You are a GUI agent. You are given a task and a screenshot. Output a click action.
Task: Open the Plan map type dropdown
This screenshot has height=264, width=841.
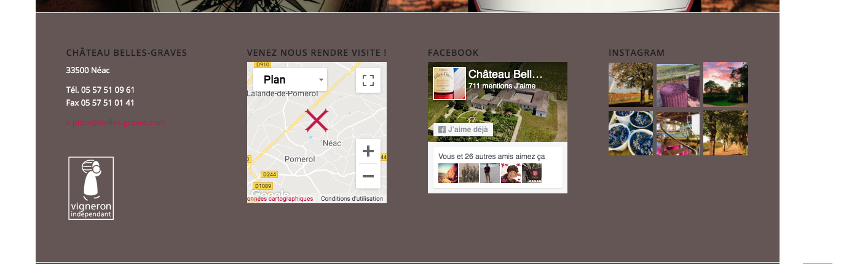click(290, 80)
